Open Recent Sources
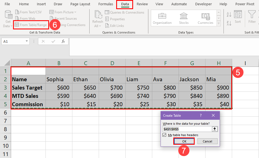 [x=63, y=19]
